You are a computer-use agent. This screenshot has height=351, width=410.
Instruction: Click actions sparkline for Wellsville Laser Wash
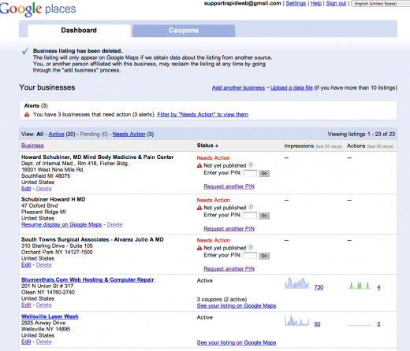360,325
